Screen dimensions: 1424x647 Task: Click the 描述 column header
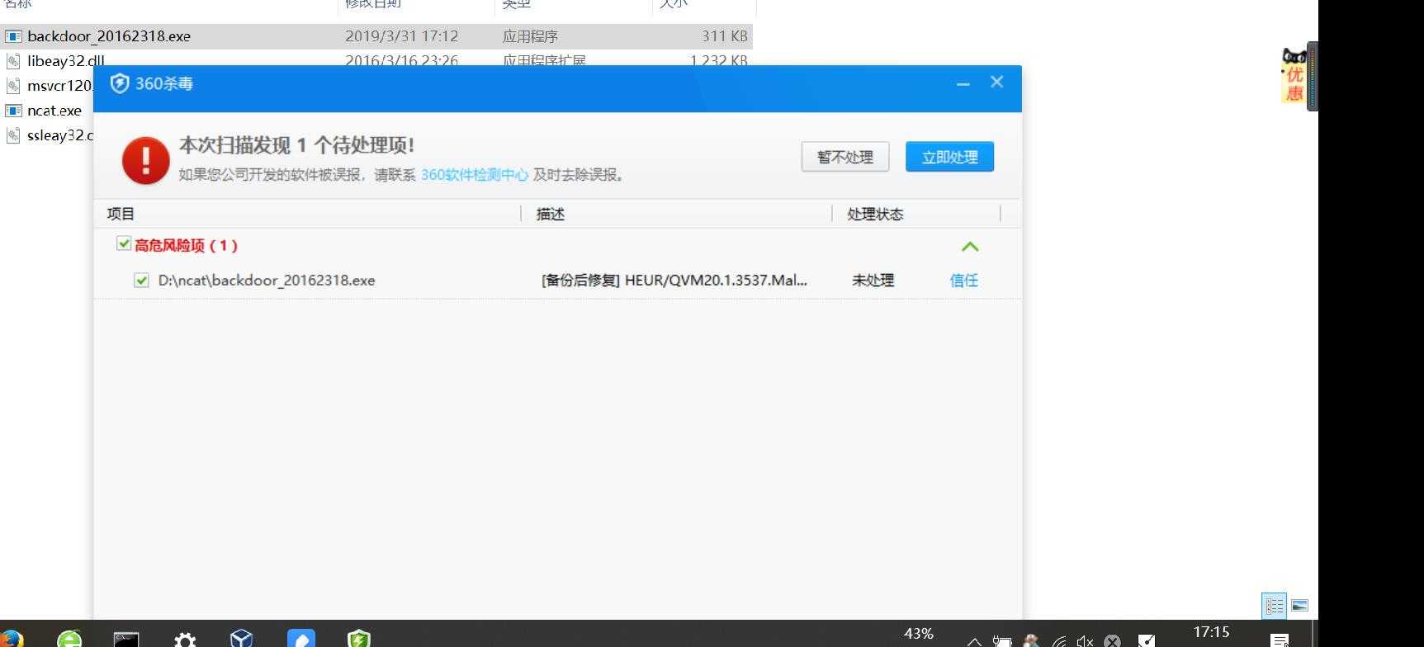[551, 214]
